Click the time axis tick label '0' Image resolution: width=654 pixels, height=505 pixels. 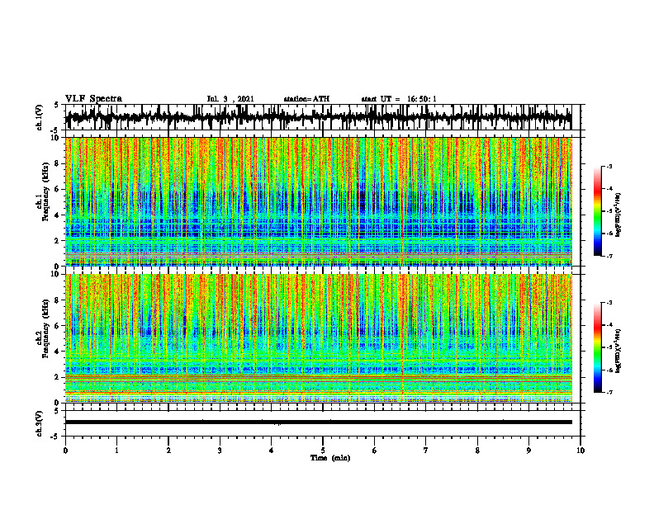click(x=65, y=451)
